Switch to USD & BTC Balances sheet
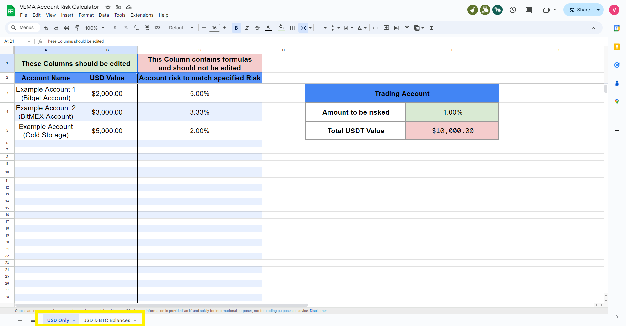 [107, 320]
